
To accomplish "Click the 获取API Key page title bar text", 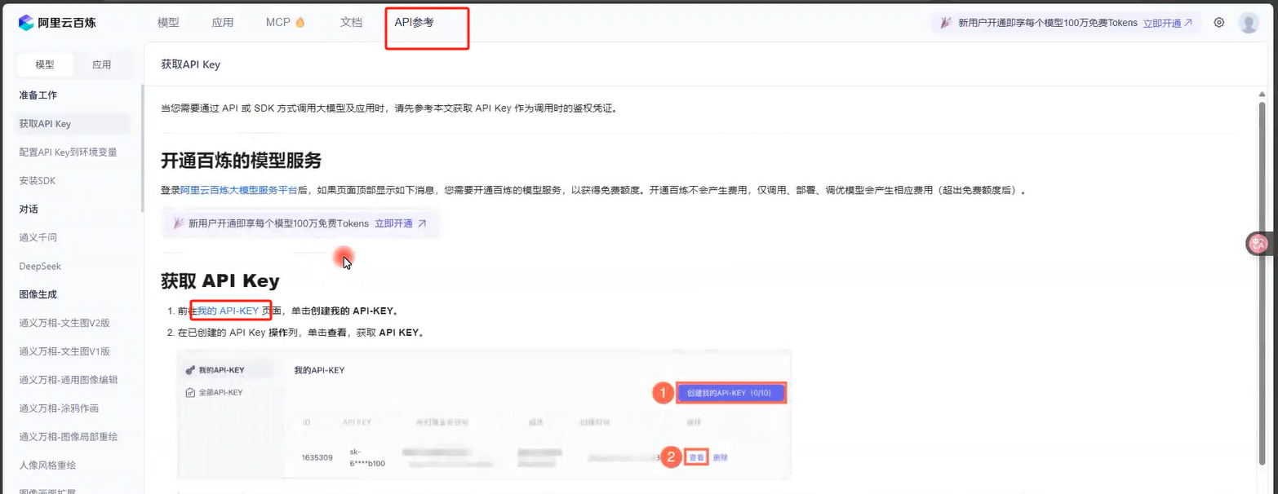I will [190, 64].
